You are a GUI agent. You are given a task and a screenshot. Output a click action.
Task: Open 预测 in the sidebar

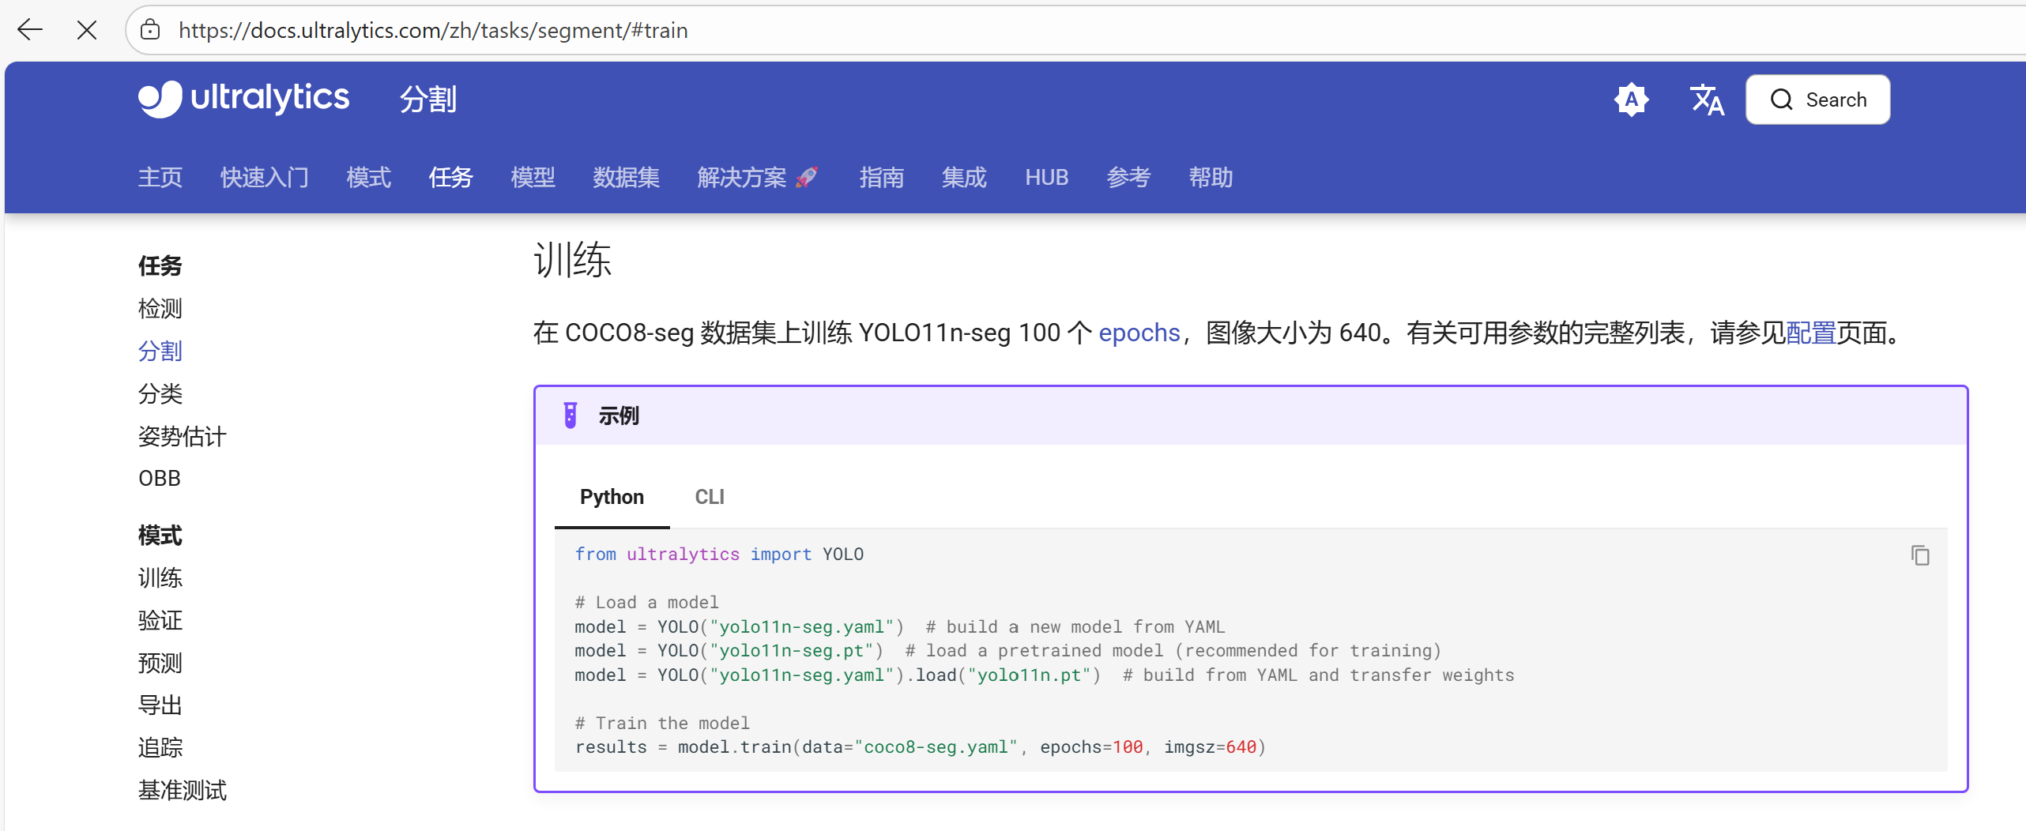[x=160, y=663]
